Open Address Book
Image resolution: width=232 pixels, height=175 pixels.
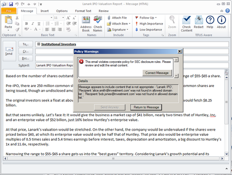(x=86, y=24)
